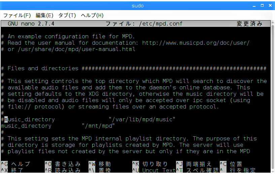Maximize the sudo terminal window
Image resolution: width=275 pixels, height=174 pixels.
(x=262, y=6)
